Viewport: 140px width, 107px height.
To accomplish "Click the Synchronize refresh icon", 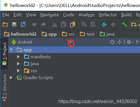I will (x=23, y=24).
